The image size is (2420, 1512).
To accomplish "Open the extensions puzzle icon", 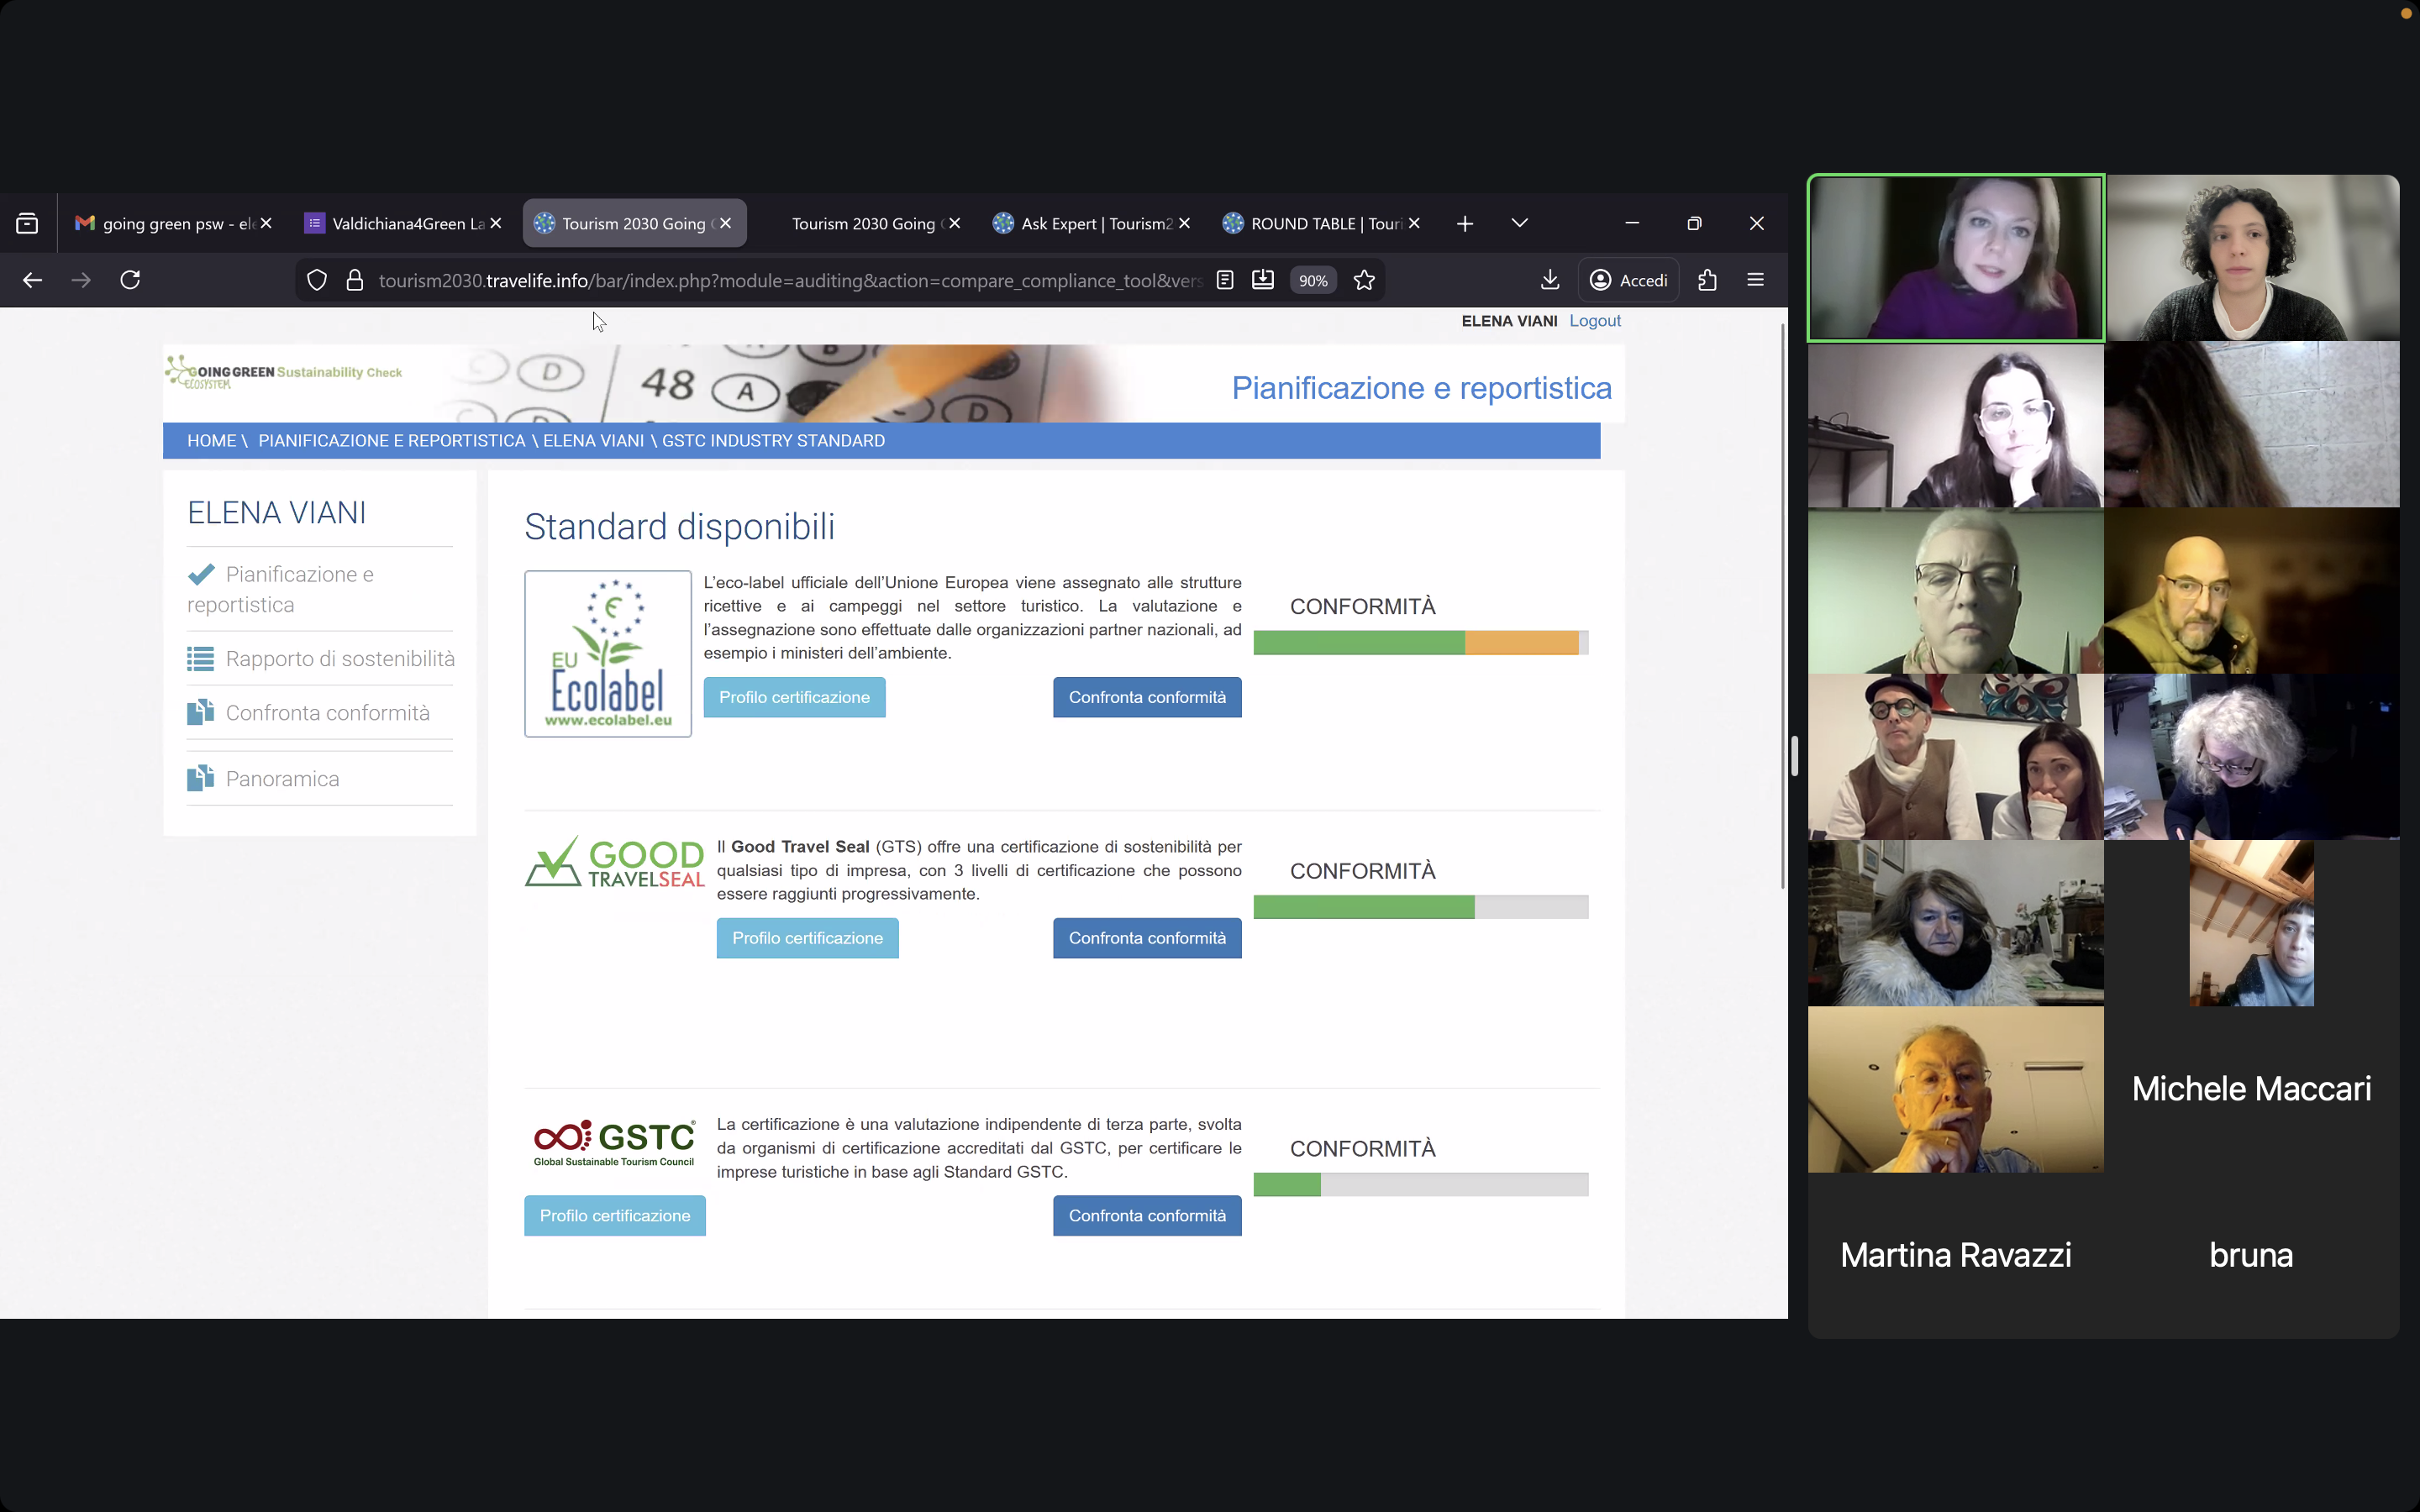I will pyautogui.click(x=1707, y=280).
